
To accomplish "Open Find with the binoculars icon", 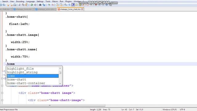I will coord(40,5).
